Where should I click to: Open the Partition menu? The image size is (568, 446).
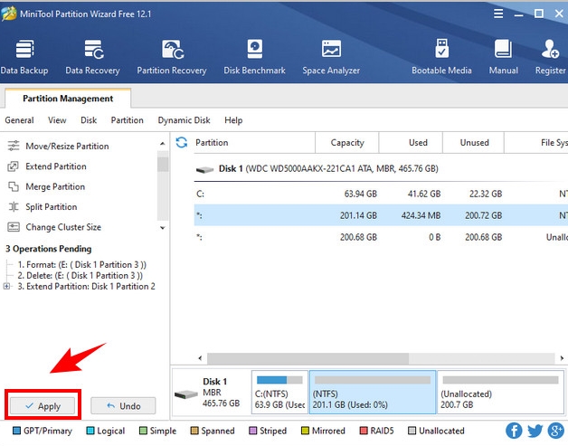click(128, 120)
